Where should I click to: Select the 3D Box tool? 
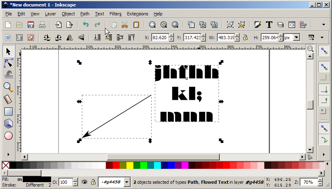[9, 124]
